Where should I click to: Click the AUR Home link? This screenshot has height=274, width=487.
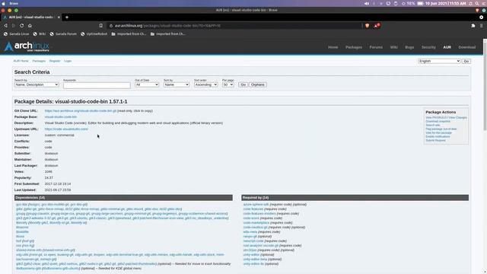(x=21, y=61)
